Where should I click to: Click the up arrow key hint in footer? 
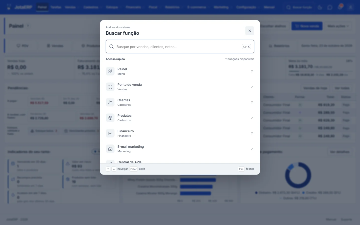(108, 169)
